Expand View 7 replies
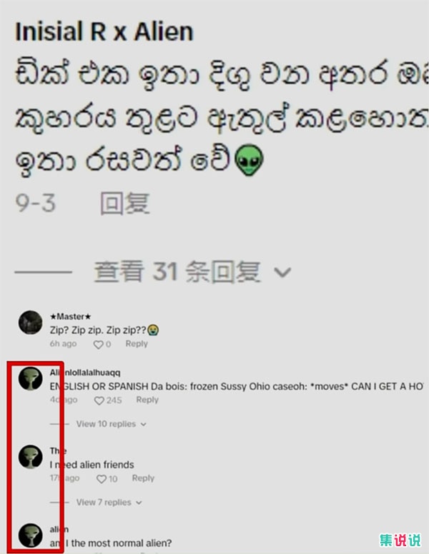The width and height of the screenshot is (429, 554). (x=109, y=503)
